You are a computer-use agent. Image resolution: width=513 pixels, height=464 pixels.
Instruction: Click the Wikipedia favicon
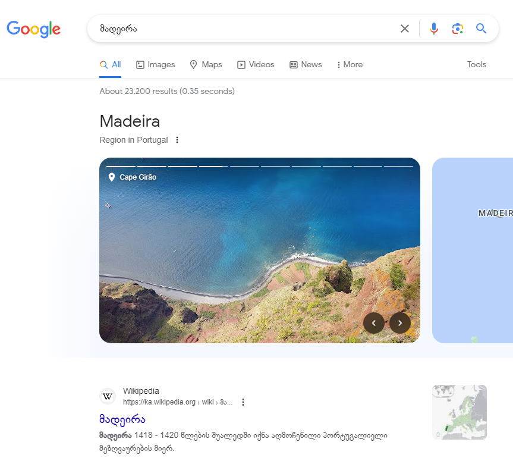click(x=108, y=397)
